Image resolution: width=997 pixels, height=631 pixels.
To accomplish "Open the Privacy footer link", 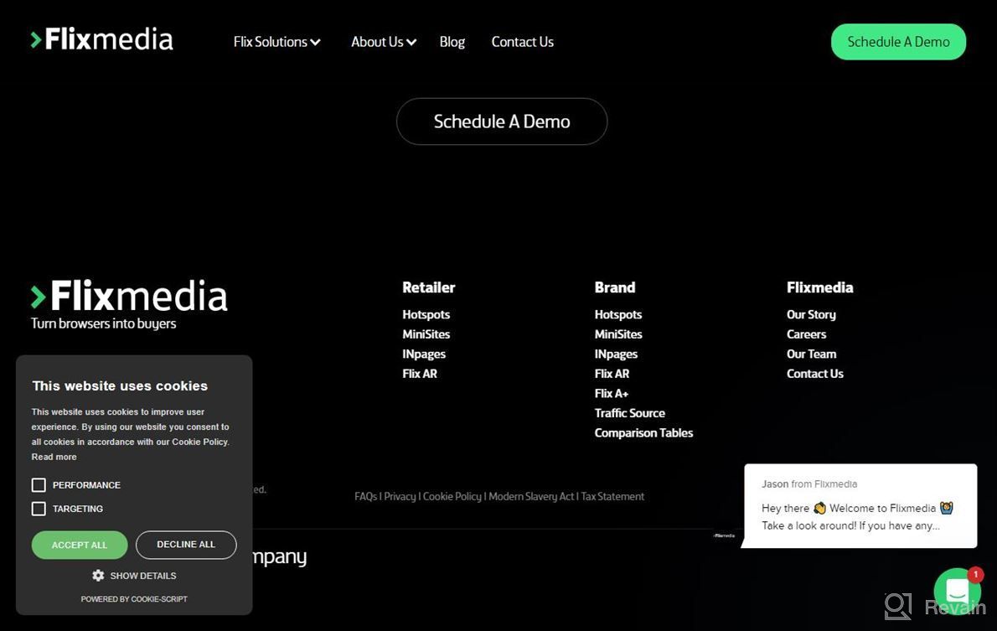I will (x=400, y=497).
